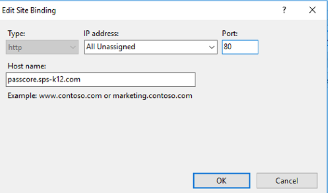Viewport: 328px width, 193px height.
Task: Expand the IP address dropdown arrow
Action: click(x=212, y=47)
